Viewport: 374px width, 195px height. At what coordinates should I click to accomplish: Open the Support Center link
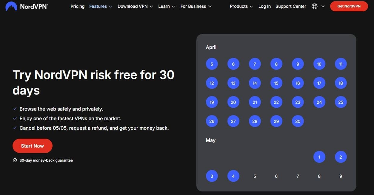click(x=291, y=6)
